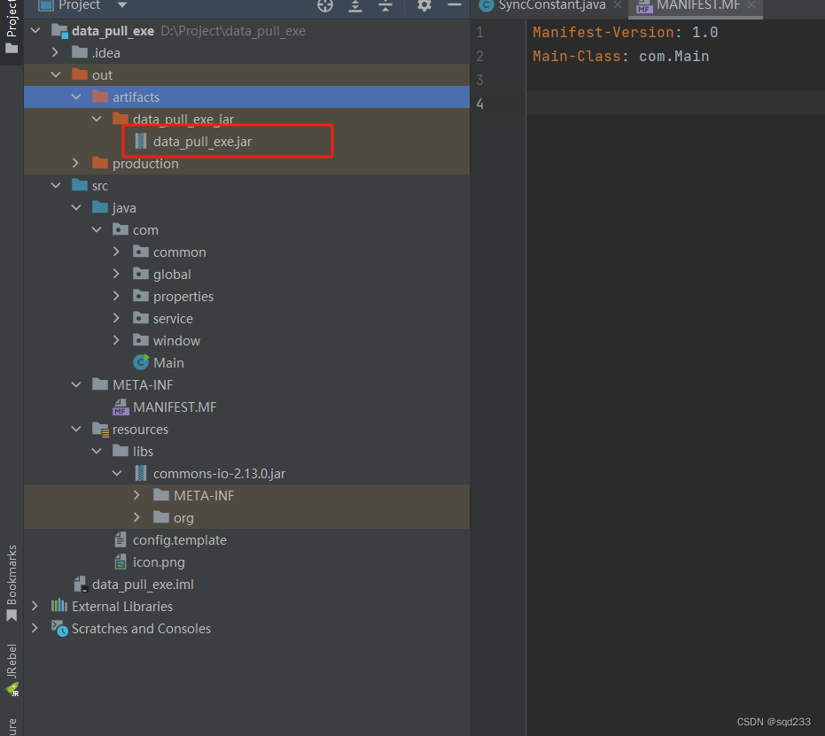Click the out folder icon

point(80,74)
